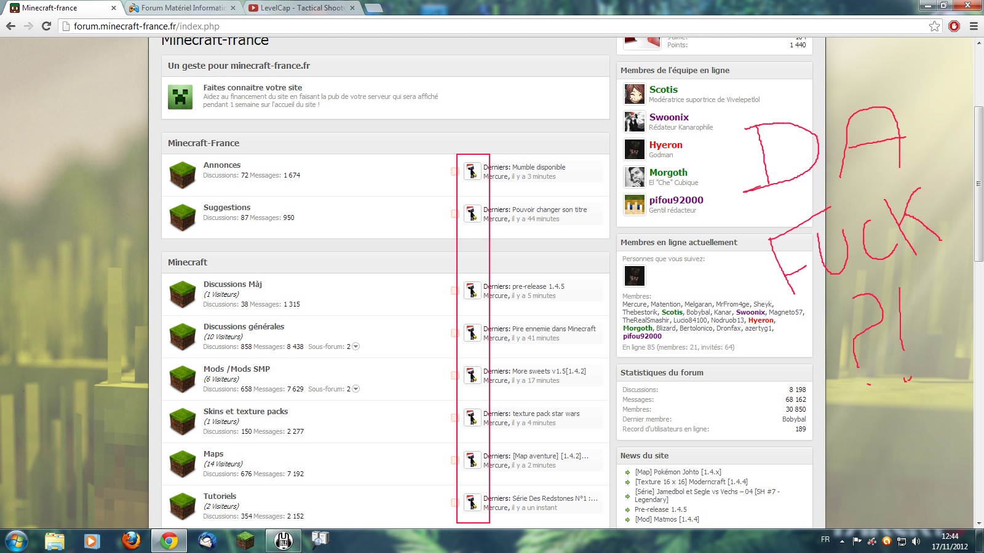Open Thunderbird from the taskbar
The image size is (984, 553).
207,541
